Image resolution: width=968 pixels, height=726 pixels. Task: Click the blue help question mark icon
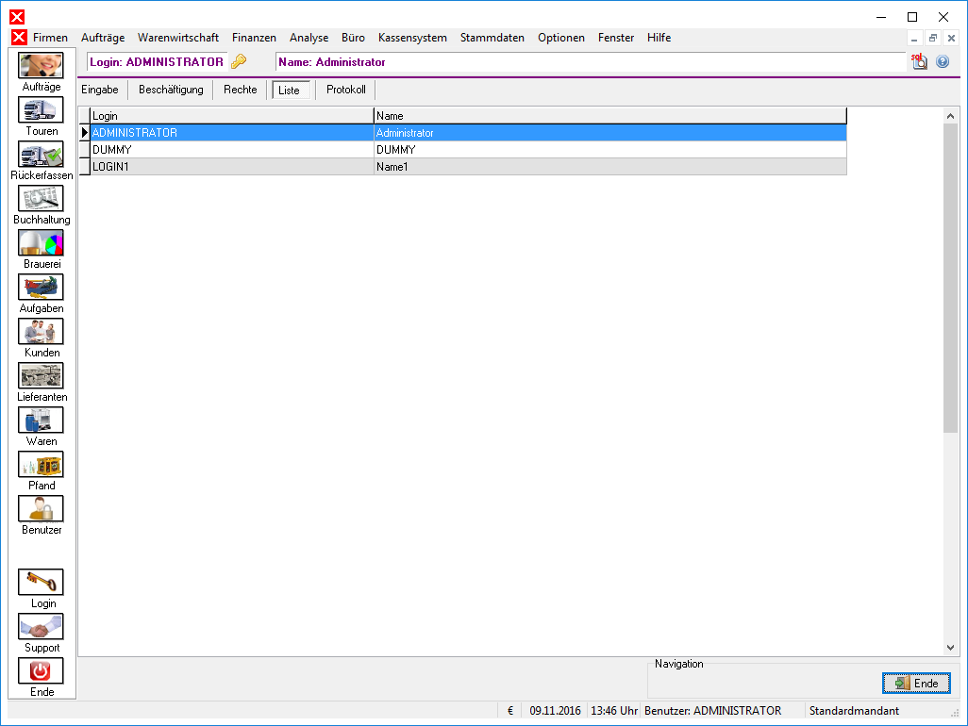[x=943, y=61]
